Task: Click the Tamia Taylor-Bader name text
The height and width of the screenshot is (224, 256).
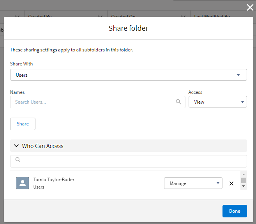Action: (x=54, y=180)
